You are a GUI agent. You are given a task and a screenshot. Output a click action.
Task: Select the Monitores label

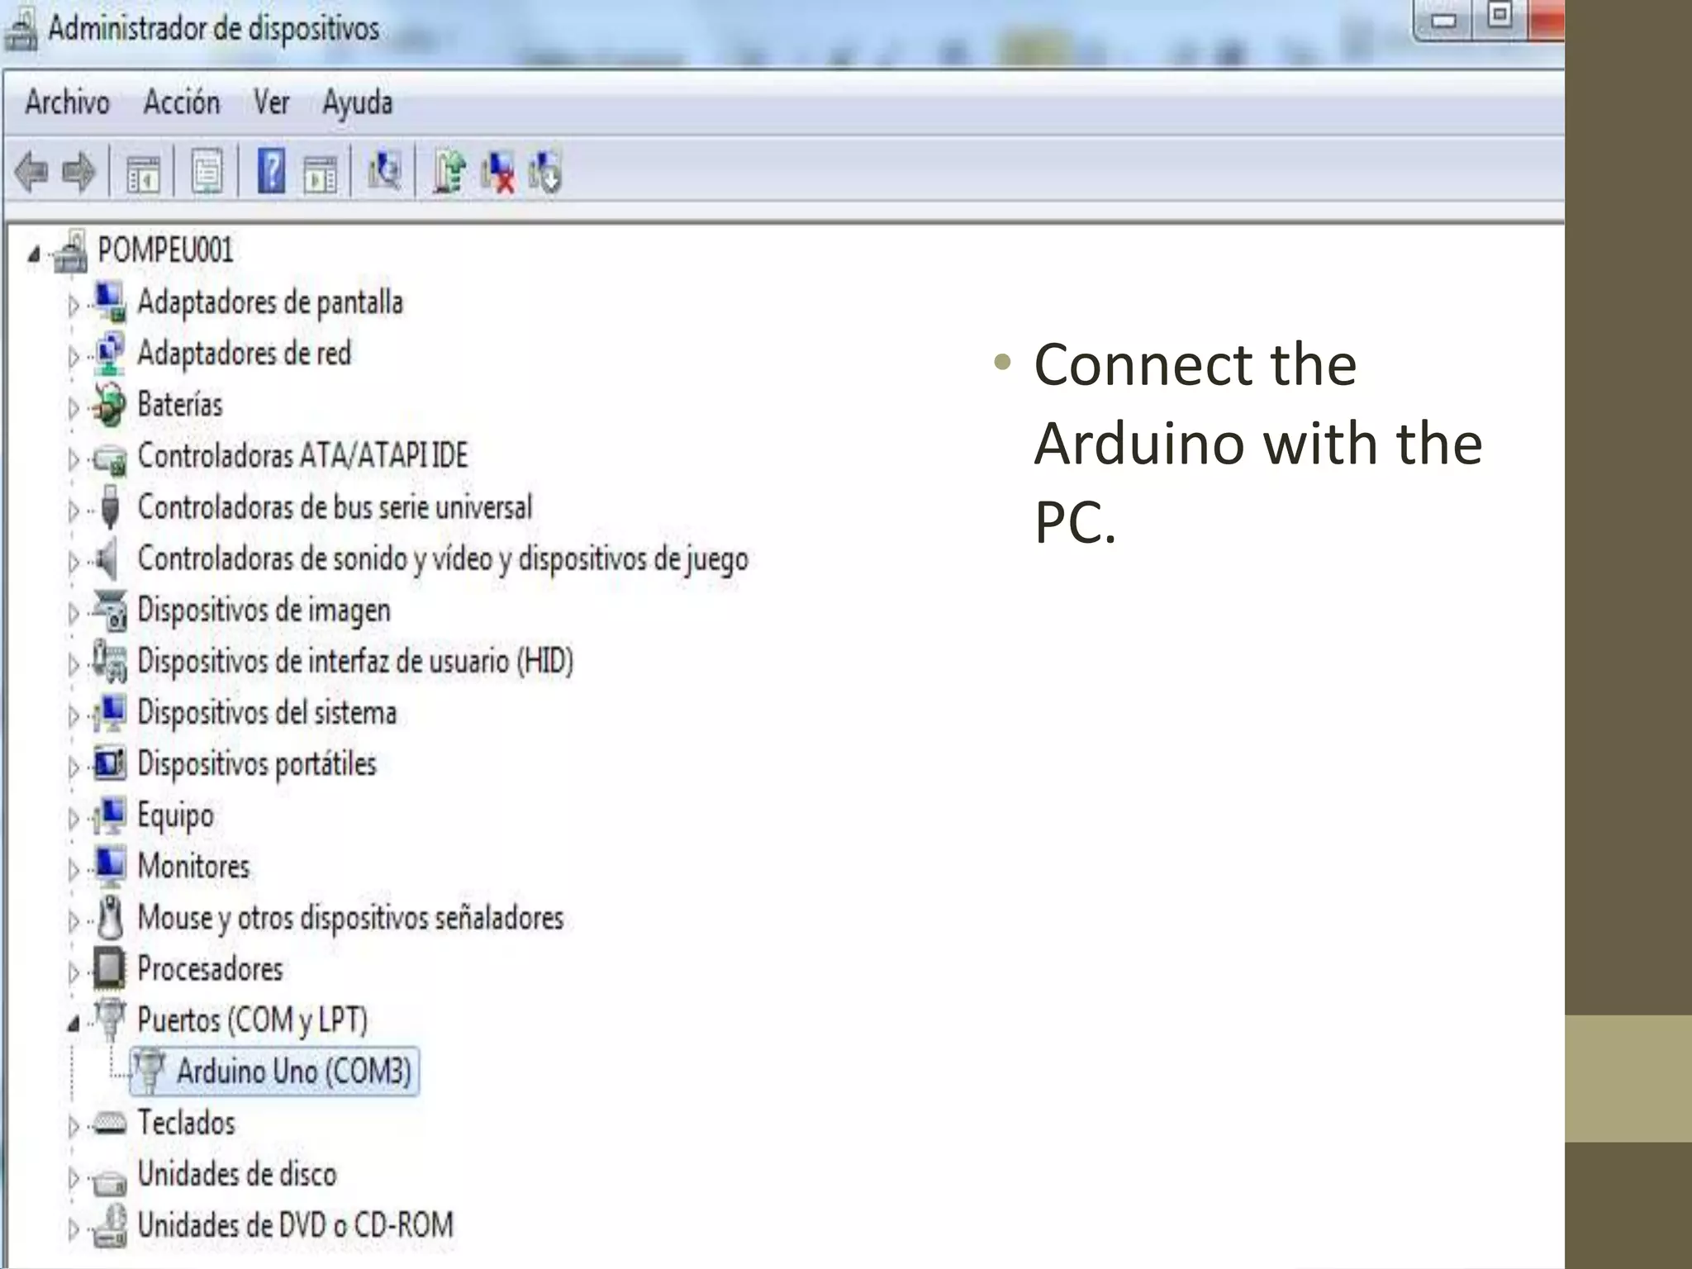point(193,867)
